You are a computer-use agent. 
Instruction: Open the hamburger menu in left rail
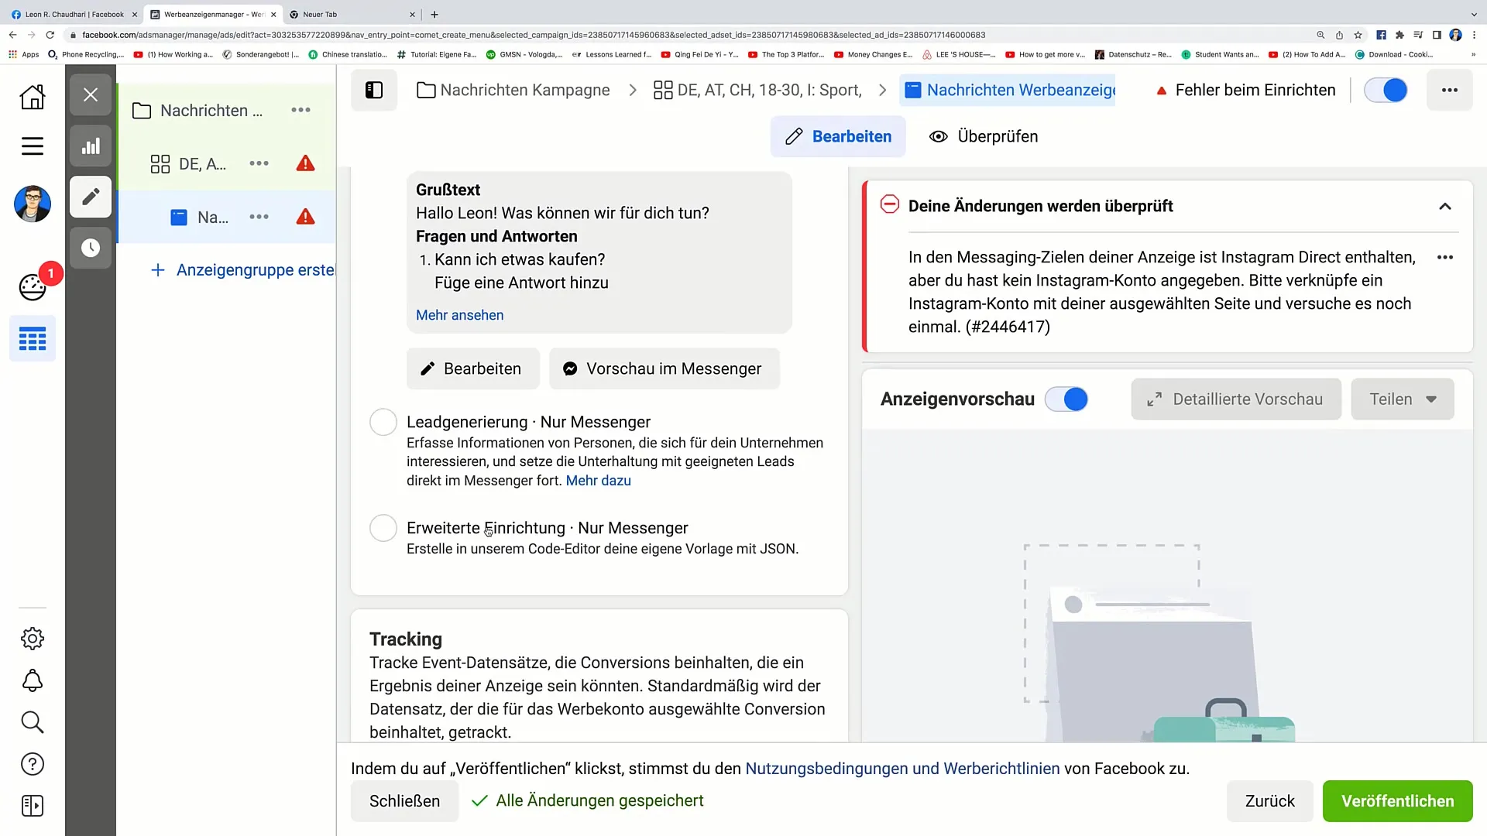point(33,146)
